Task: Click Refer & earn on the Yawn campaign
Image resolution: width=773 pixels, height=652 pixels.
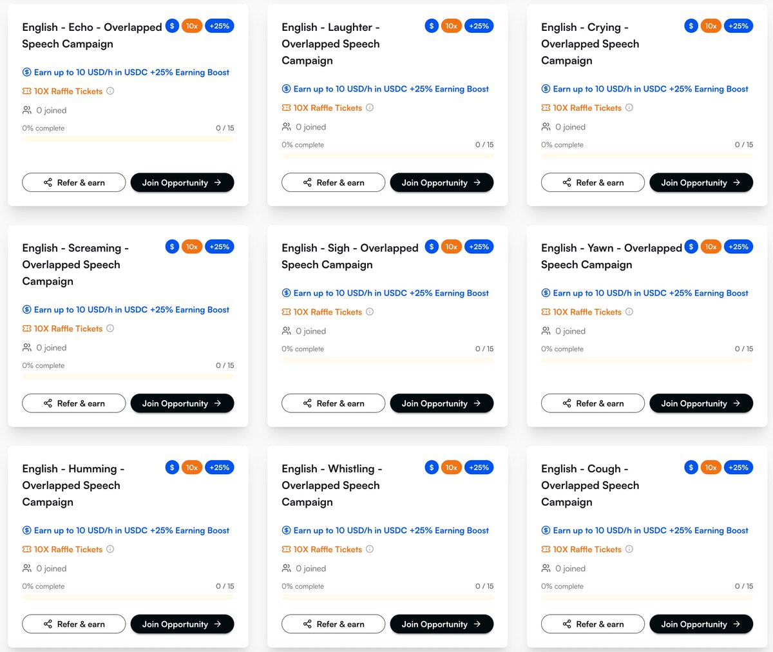Action: click(593, 403)
